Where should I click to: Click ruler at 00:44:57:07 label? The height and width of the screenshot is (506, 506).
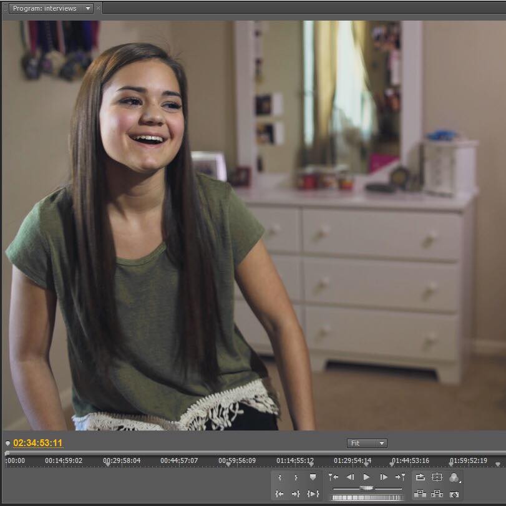179,460
